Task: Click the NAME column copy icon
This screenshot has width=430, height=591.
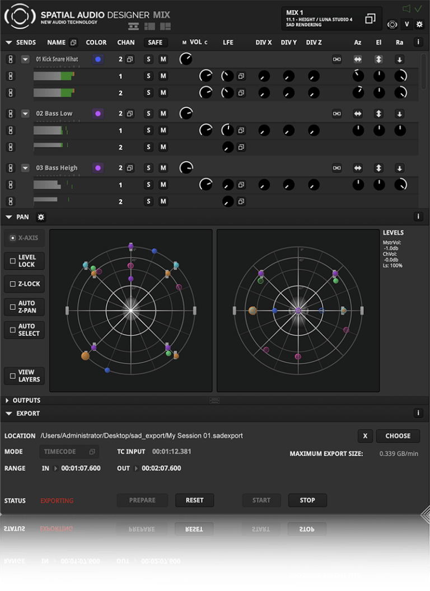Action: coord(73,43)
